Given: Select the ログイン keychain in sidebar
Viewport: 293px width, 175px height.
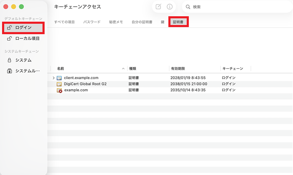Looking at the screenshot, I should [23, 27].
